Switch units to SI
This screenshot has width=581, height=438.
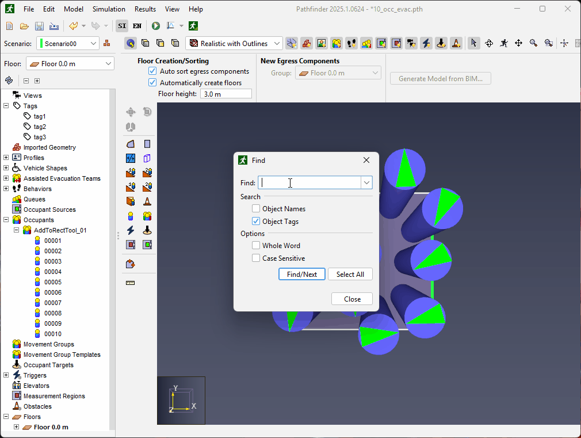click(122, 26)
